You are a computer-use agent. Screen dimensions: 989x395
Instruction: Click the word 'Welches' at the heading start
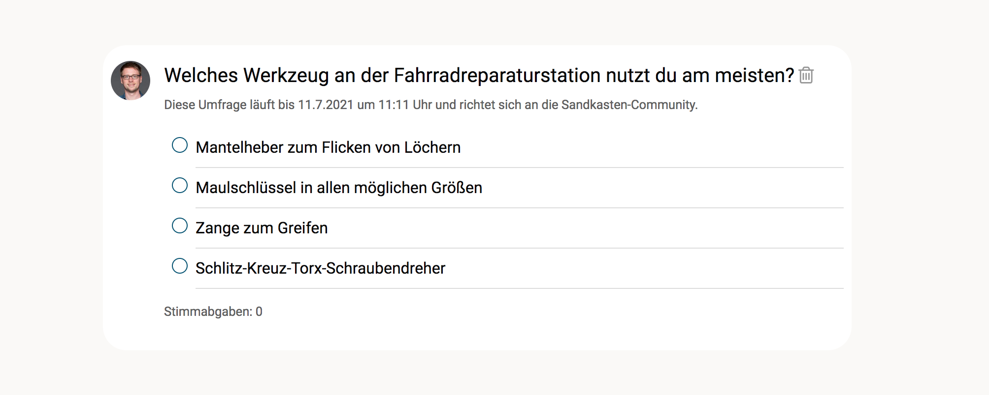point(201,76)
